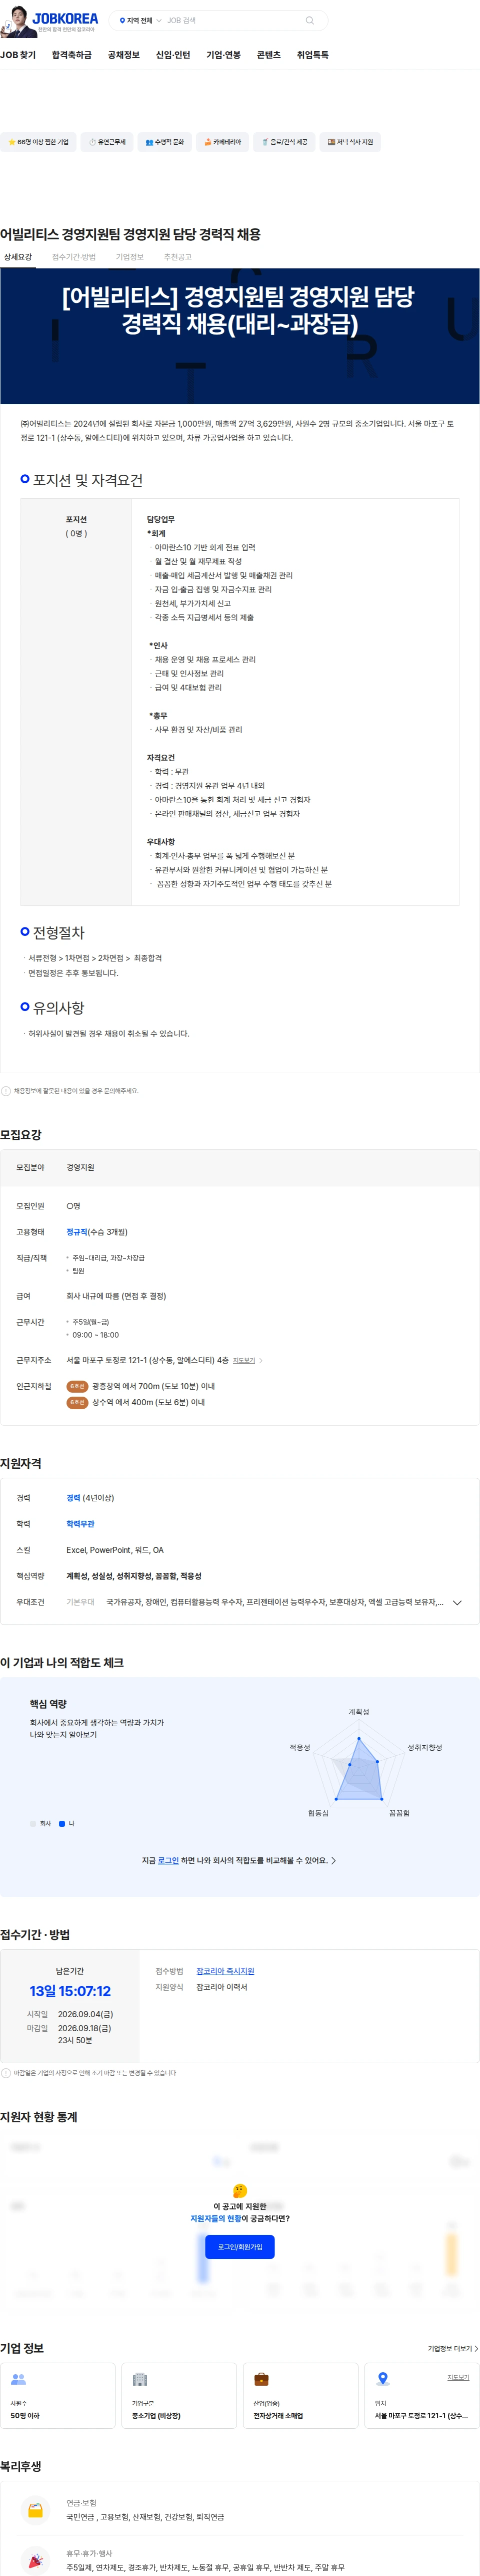Open the 지역 전체 region dropdown
480x2576 pixels.
click(139, 20)
